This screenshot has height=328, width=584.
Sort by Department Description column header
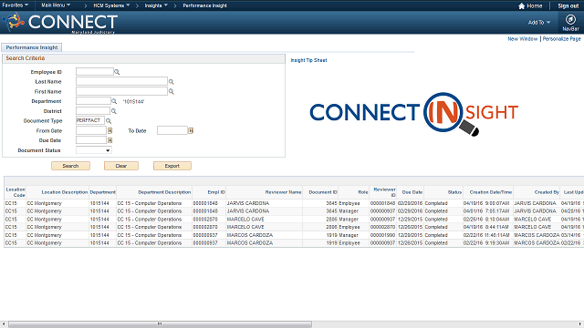[164, 192]
